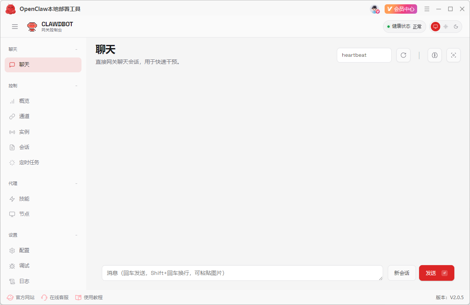Switch to light theme with sun icon
470x305 pixels.
[446, 27]
